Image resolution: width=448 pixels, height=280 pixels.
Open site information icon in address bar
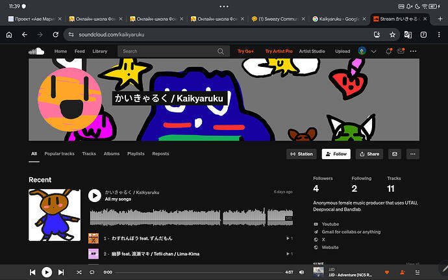tap(71, 34)
